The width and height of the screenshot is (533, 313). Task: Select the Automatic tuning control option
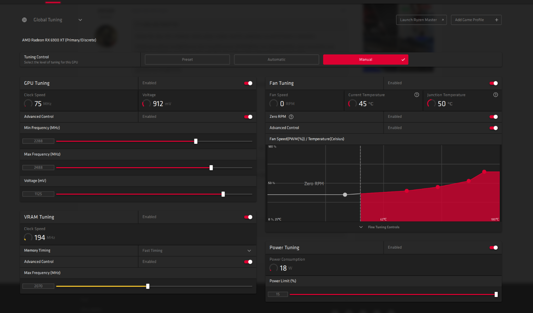pyautogui.click(x=276, y=59)
